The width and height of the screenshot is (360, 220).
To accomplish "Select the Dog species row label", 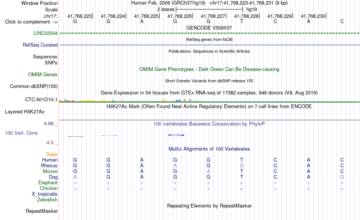I will [53, 177].
